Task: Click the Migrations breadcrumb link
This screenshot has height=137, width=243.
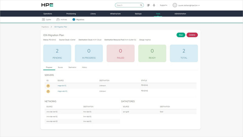Action: click(x=45, y=27)
